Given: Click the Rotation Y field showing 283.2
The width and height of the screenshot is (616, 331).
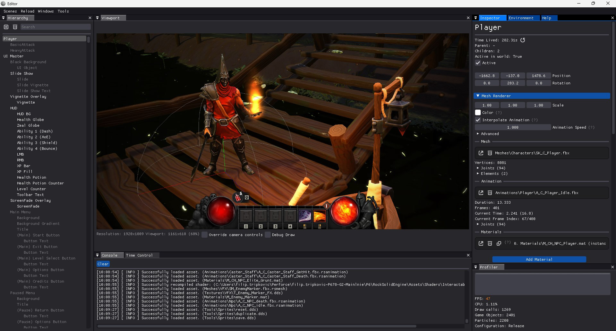Looking at the screenshot, I should coord(513,83).
